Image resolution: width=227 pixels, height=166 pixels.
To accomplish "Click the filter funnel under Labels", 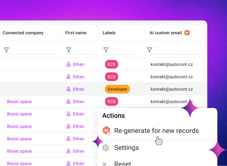I will coord(106,50).
